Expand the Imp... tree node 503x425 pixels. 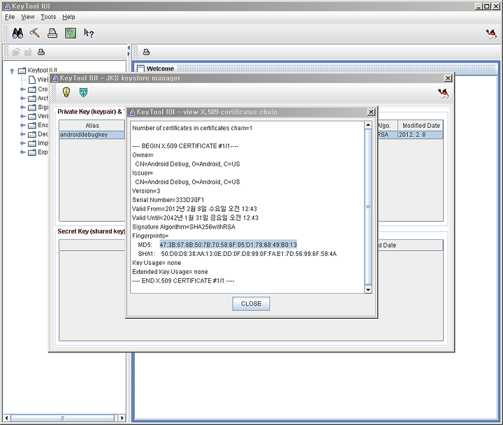22,143
